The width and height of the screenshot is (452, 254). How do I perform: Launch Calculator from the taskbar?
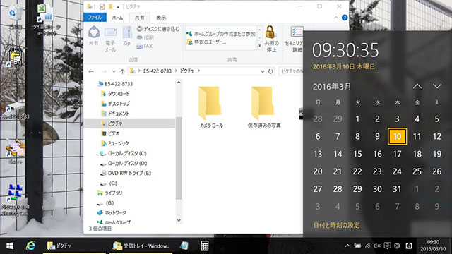[x=205, y=246]
